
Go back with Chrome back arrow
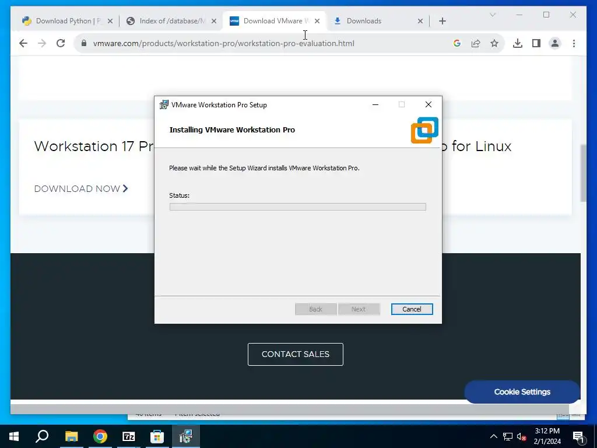click(x=23, y=43)
